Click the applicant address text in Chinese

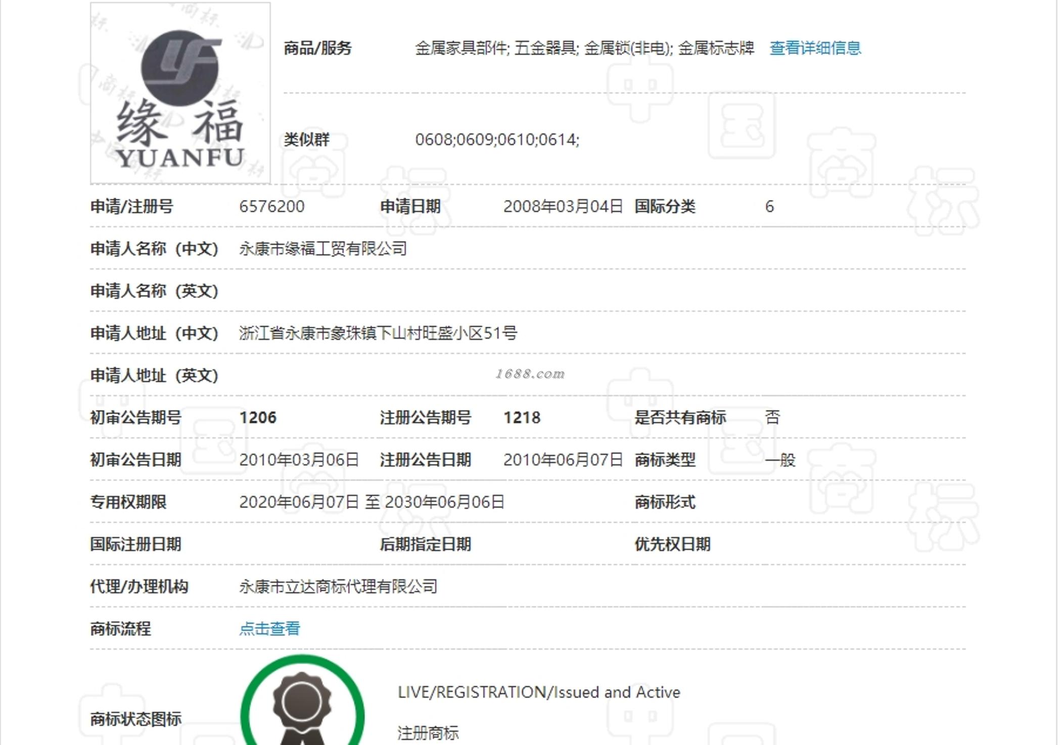pyautogui.click(x=378, y=333)
